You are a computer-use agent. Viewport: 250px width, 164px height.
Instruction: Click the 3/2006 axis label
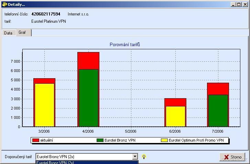pyautogui.click(x=44, y=131)
